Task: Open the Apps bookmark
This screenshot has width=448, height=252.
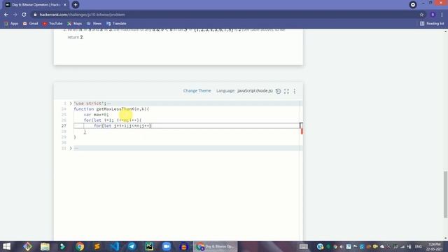Action: click(11, 23)
